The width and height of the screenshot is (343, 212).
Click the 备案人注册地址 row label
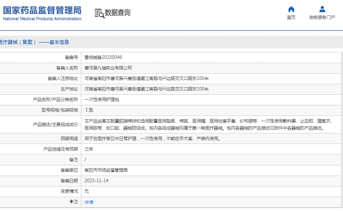[x=63, y=79]
